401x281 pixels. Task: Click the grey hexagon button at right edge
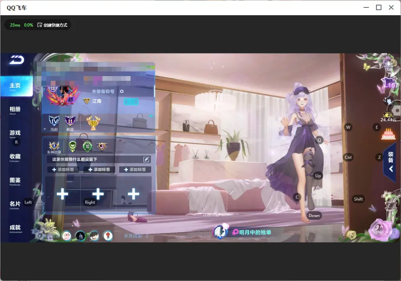point(397,111)
